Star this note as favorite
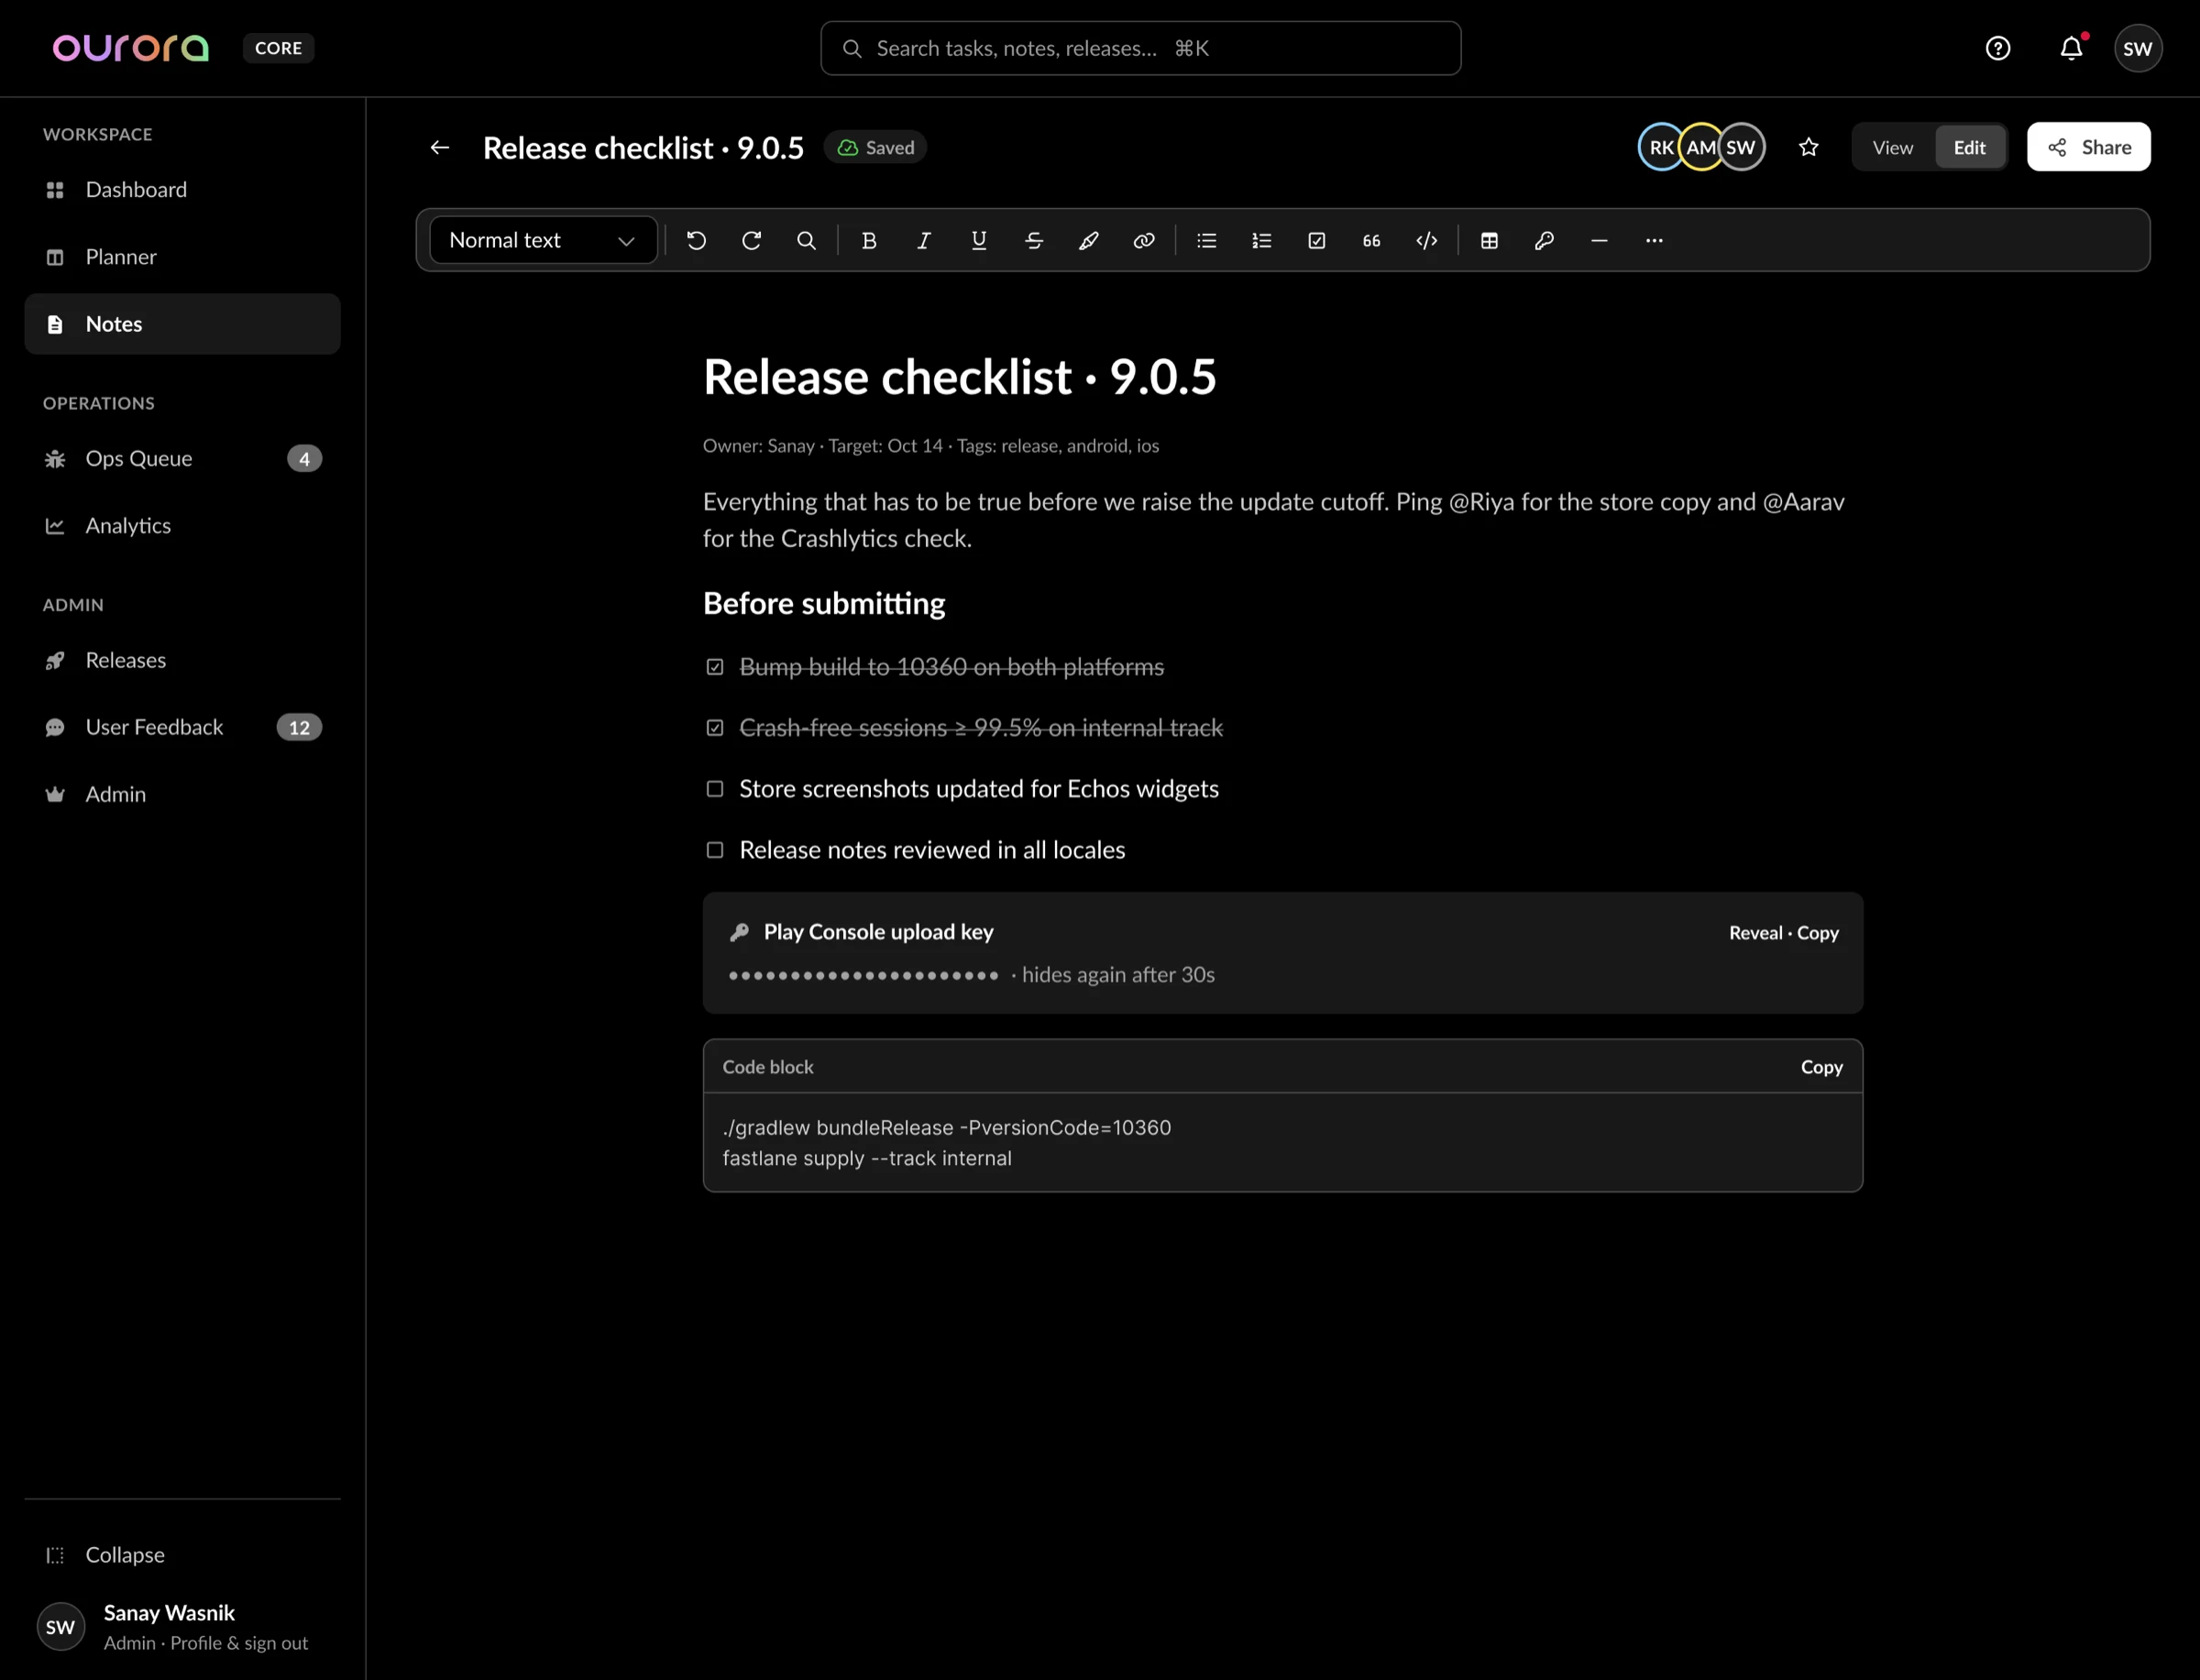 1809,147
